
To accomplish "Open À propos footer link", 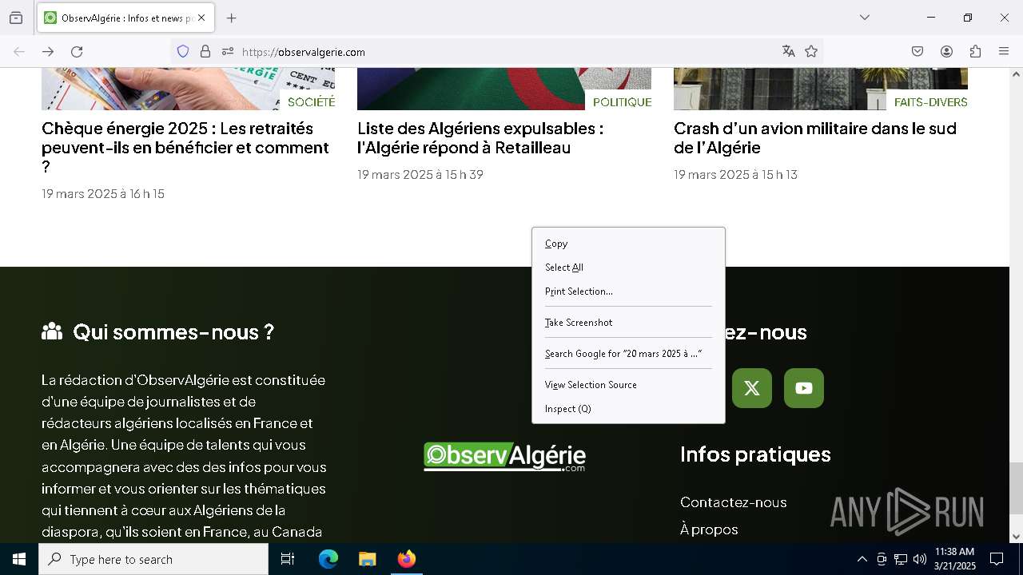I will coord(709,529).
